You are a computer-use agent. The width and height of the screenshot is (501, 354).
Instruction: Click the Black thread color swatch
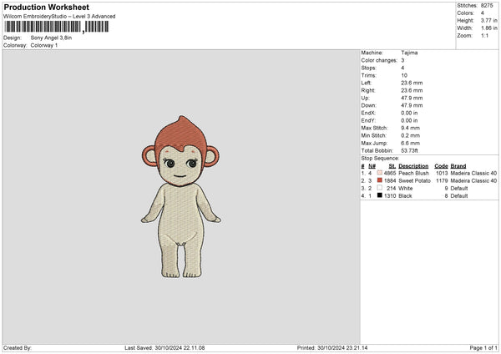[x=380, y=195]
